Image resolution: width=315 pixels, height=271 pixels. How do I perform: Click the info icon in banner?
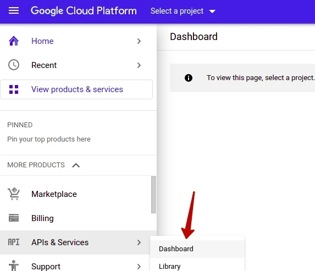(x=189, y=78)
